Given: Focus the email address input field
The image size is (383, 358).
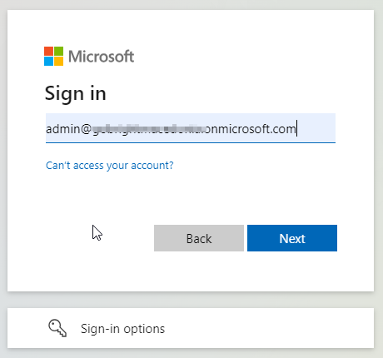Looking at the screenshot, I should 191,128.
